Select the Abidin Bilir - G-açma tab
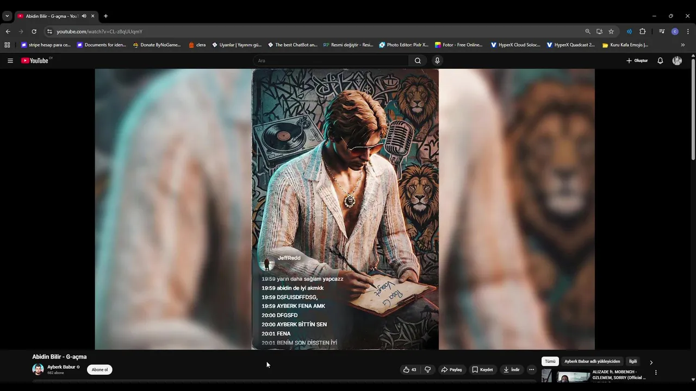This screenshot has height=391, width=696. (x=52, y=16)
